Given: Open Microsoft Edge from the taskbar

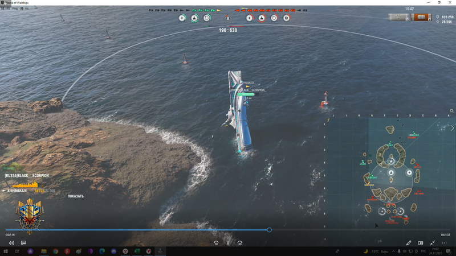Looking at the screenshot, I should [x=102, y=251].
